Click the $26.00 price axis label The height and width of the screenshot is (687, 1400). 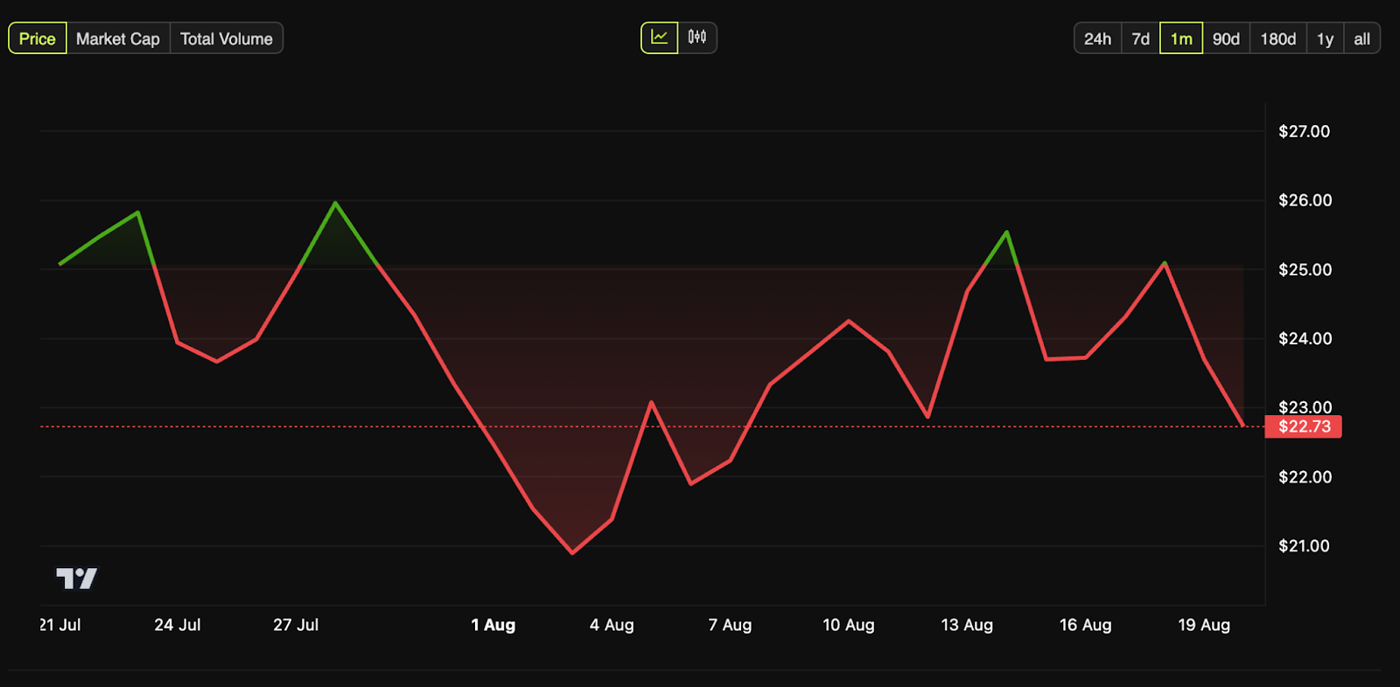(1305, 200)
